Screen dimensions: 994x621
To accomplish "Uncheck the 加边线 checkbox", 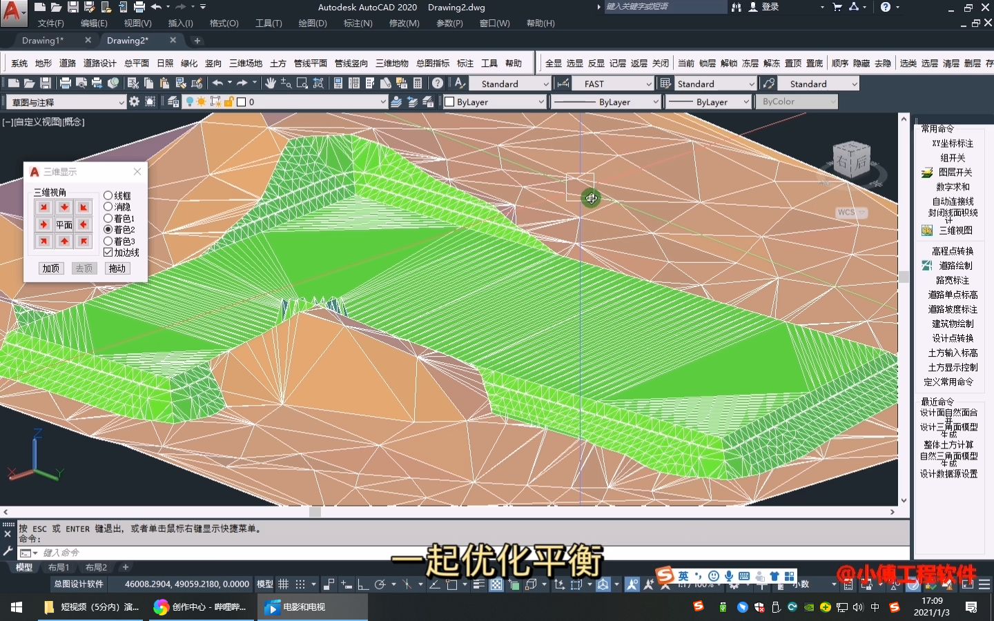I will [108, 253].
